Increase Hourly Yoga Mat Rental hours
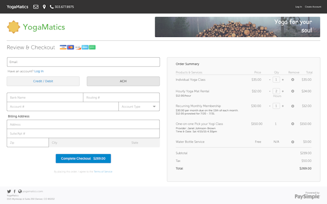 (x=283, y=91)
